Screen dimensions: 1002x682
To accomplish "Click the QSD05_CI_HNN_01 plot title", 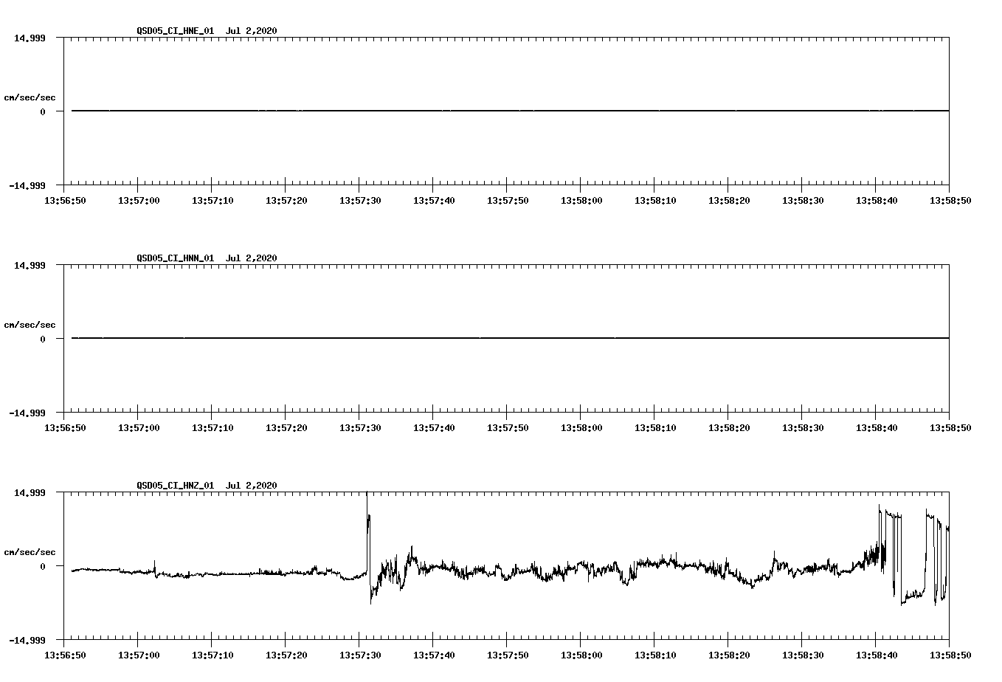I will [207, 258].
